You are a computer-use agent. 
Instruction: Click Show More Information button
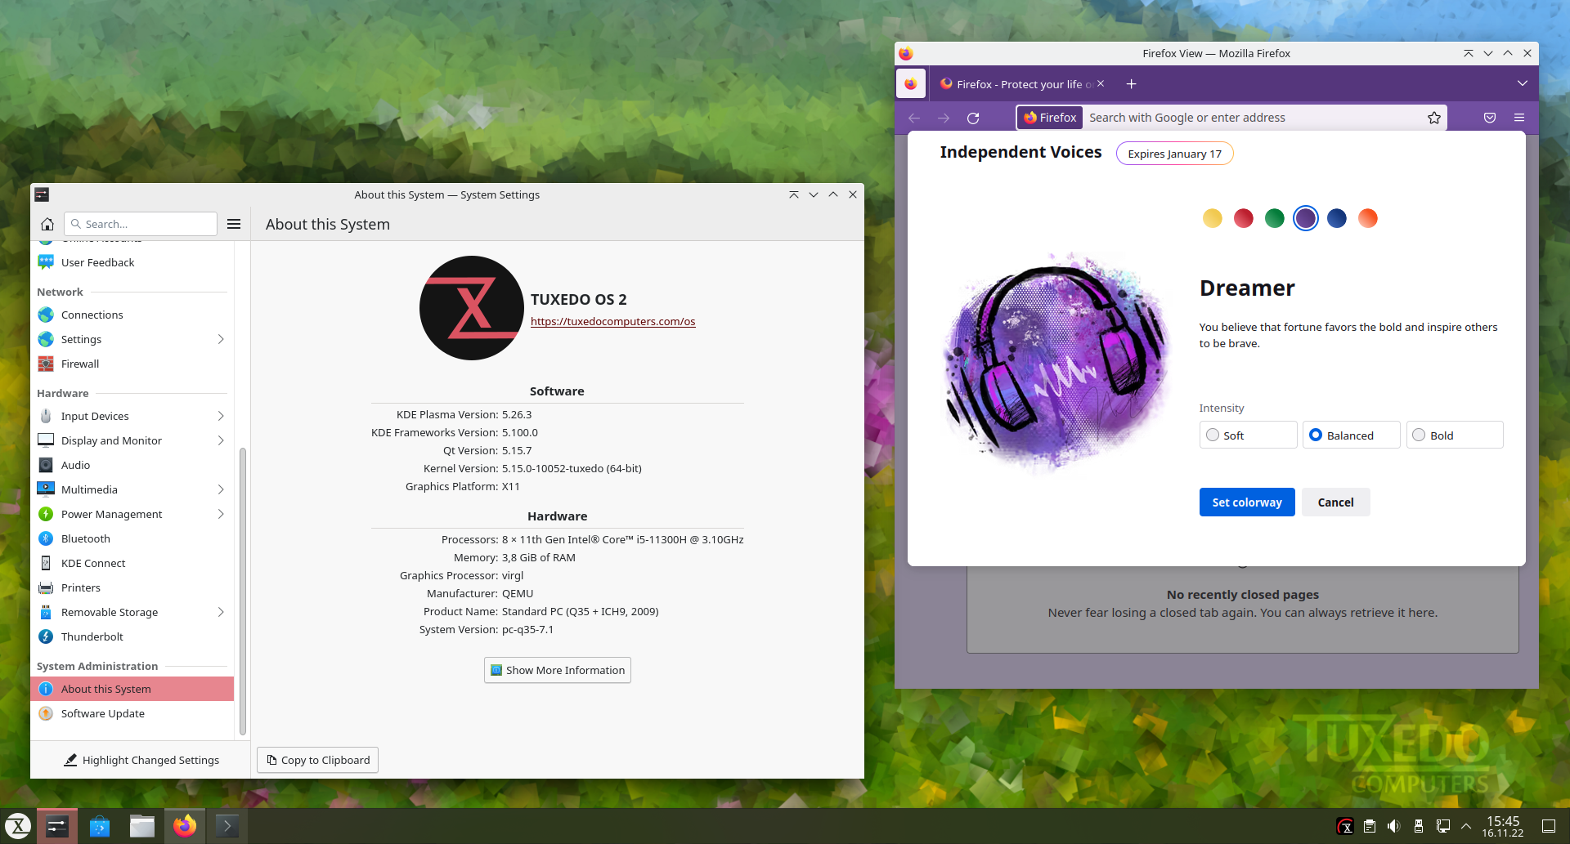point(558,670)
